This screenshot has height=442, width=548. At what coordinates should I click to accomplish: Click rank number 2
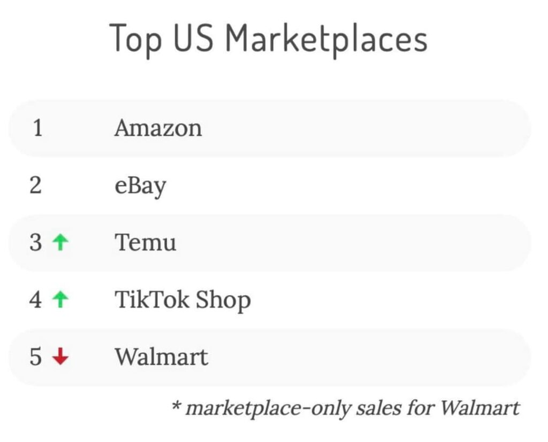click(36, 185)
